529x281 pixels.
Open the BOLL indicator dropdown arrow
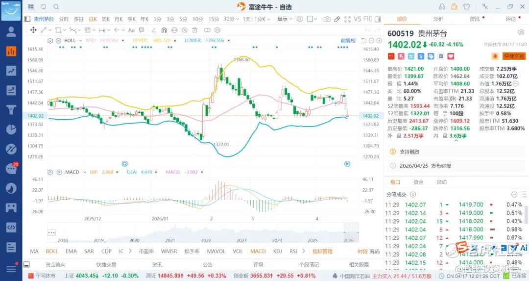pyautogui.click(x=80, y=40)
